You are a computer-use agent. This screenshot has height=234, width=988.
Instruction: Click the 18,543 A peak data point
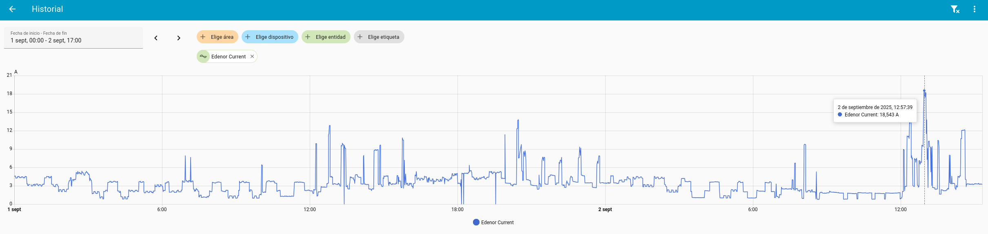[x=924, y=91]
